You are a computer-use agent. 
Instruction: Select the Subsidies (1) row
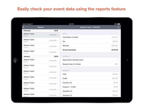90,91
